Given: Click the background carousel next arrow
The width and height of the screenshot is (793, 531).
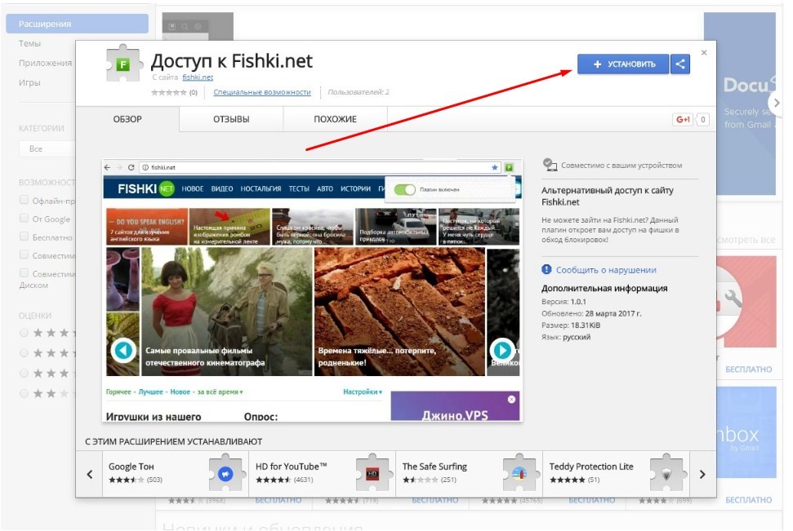Looking at the screenshot, I should [776, 103].
